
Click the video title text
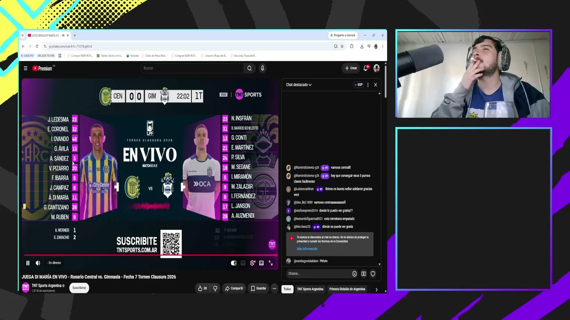pos(99,277)
